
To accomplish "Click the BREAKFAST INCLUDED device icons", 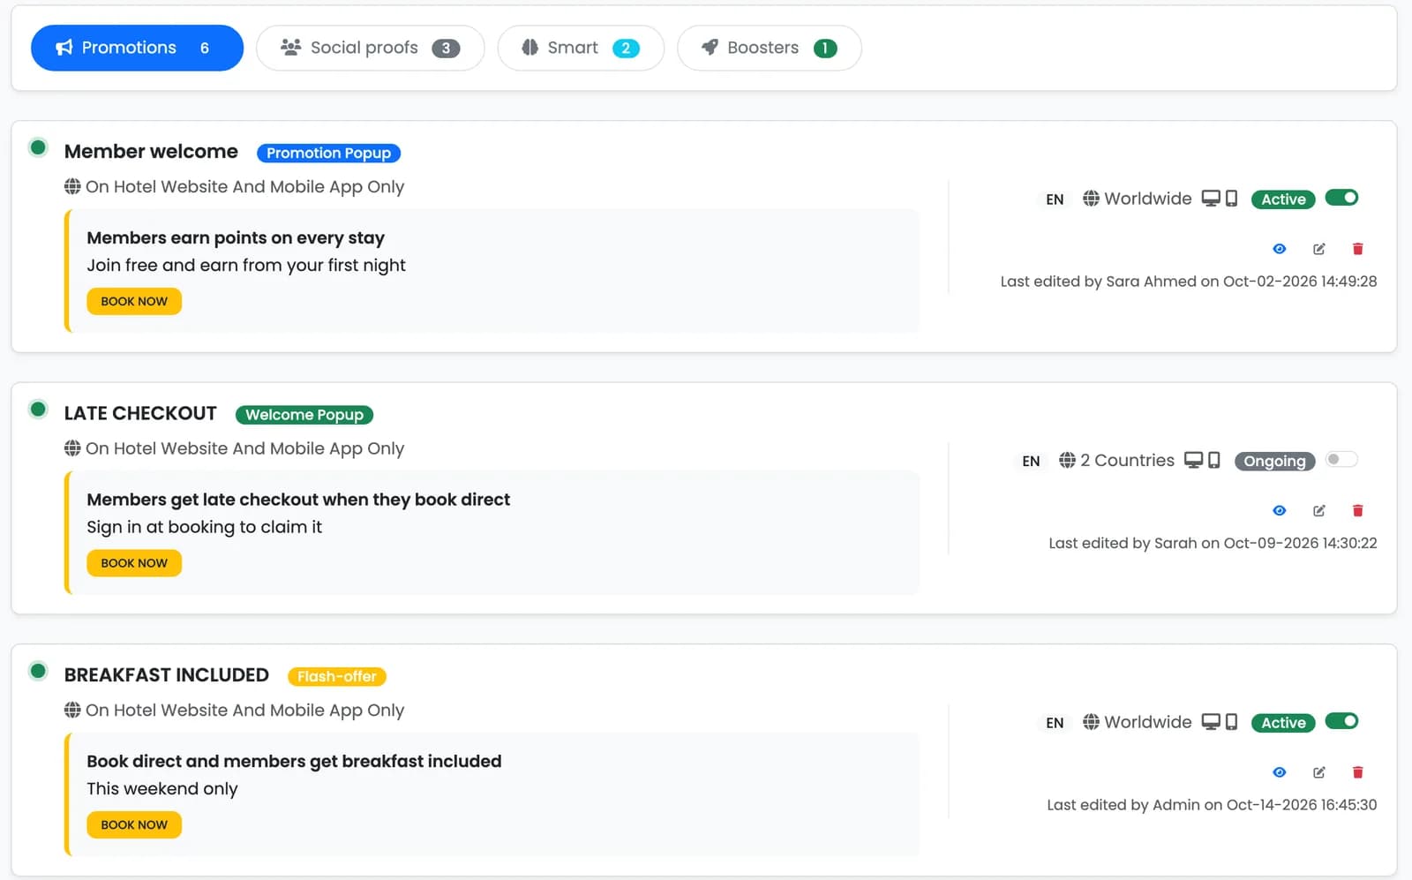I will coord(1220,722).
